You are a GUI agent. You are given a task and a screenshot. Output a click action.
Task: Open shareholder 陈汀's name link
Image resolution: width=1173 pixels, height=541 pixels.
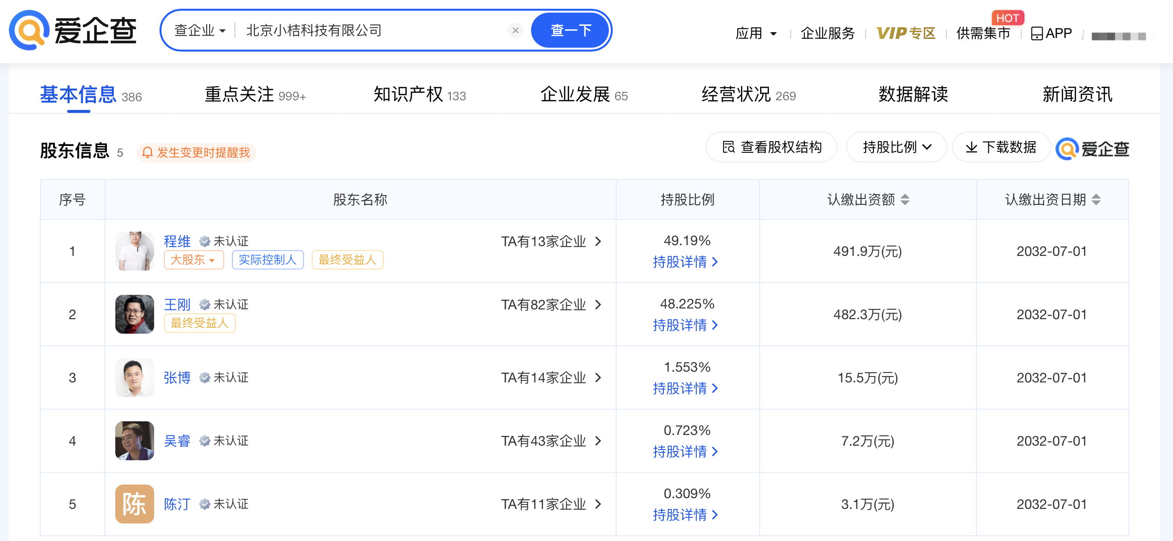(177, 504)
